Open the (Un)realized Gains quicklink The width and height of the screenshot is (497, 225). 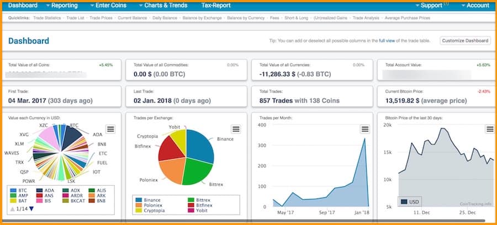(x=330, y=18)
